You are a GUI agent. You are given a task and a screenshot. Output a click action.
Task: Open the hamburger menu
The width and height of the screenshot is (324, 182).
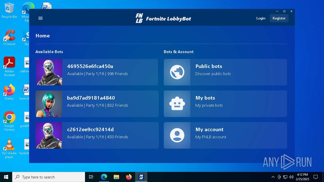tap(40, 18)
